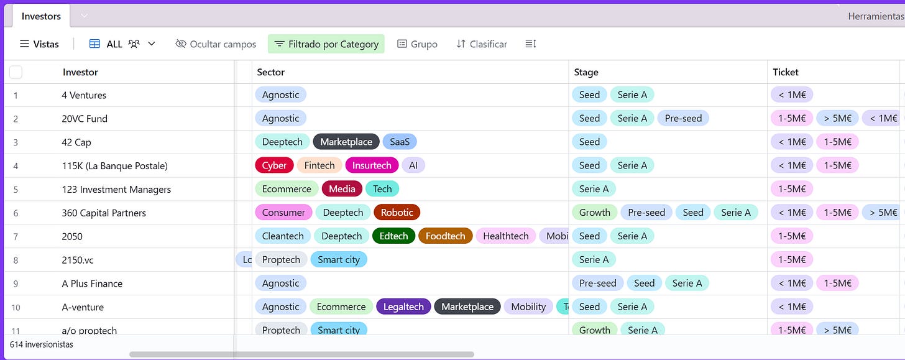Click the Pre-seed stage tag in 20VC Fund row

click(683, 118)
